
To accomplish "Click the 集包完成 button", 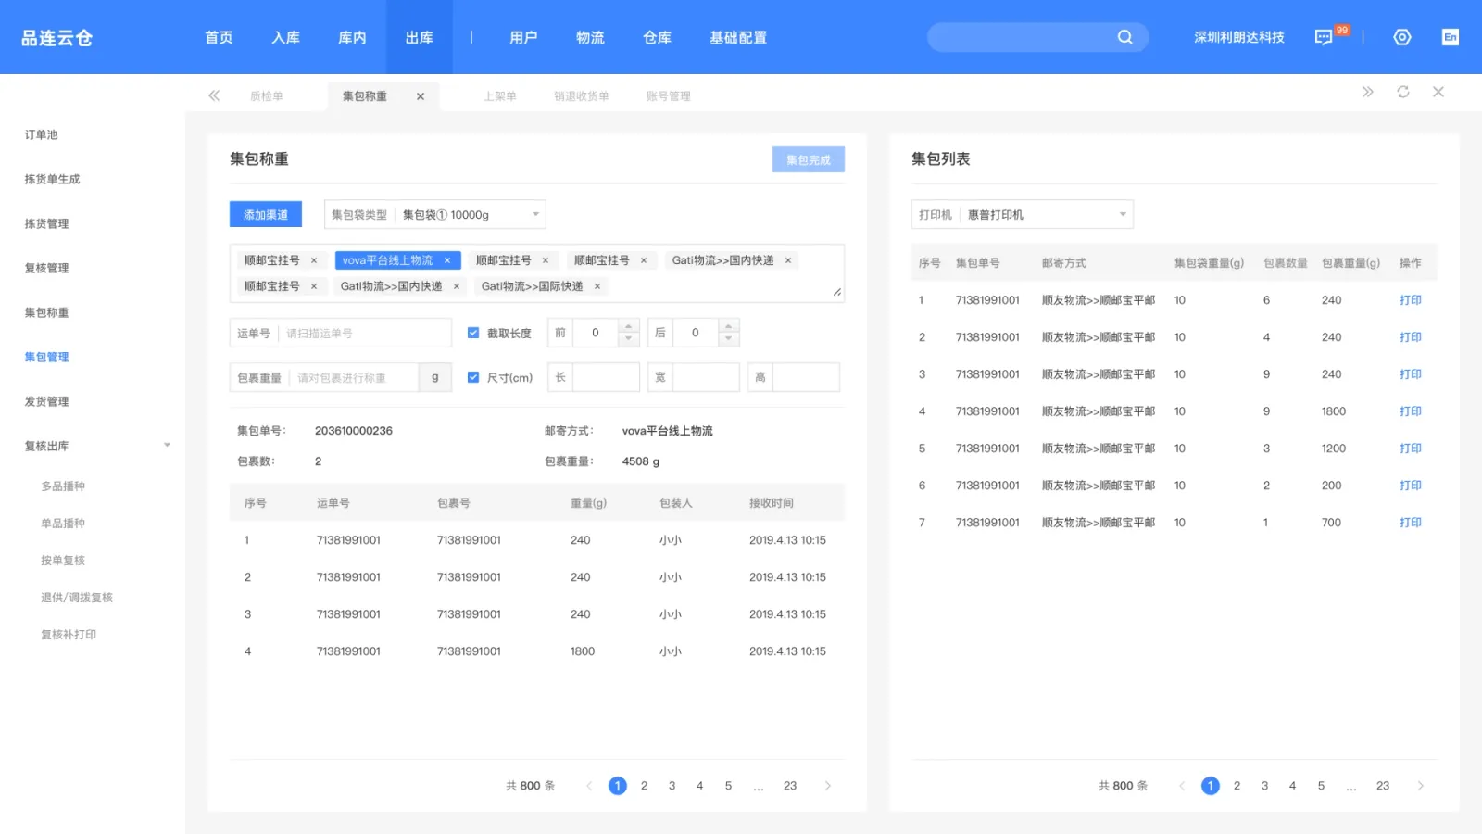I will tap(809, 159).
